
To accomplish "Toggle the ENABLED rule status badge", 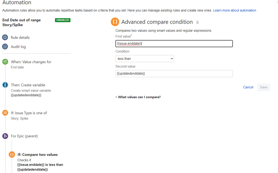I will click(x=63, y=20).
